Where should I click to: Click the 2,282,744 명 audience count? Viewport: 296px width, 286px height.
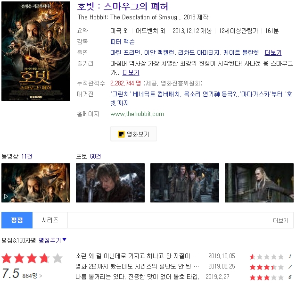click(125, 83)
